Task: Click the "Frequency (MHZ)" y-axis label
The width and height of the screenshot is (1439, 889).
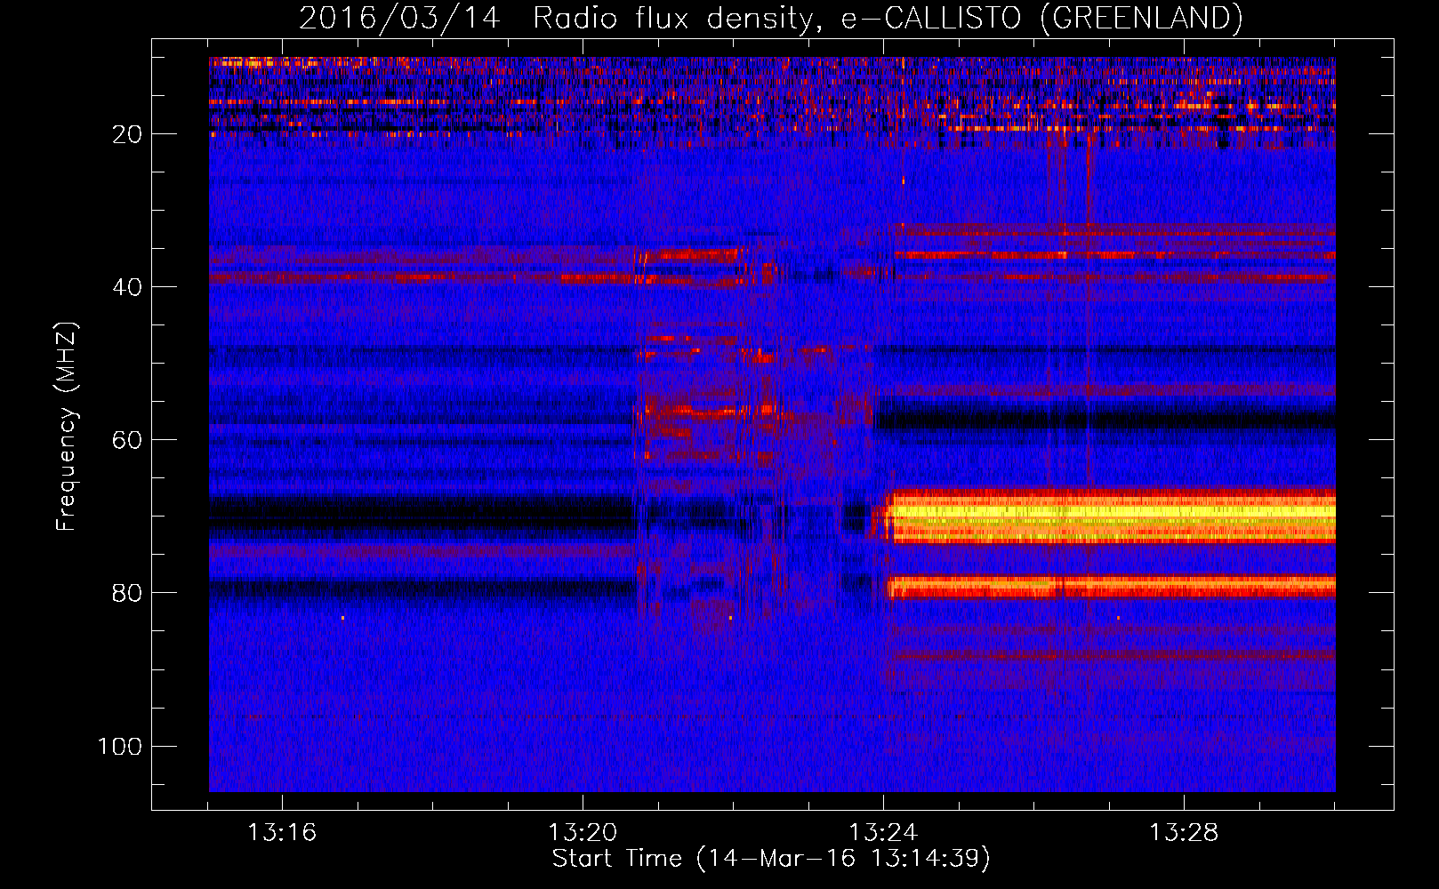Action: click(67, 427)
